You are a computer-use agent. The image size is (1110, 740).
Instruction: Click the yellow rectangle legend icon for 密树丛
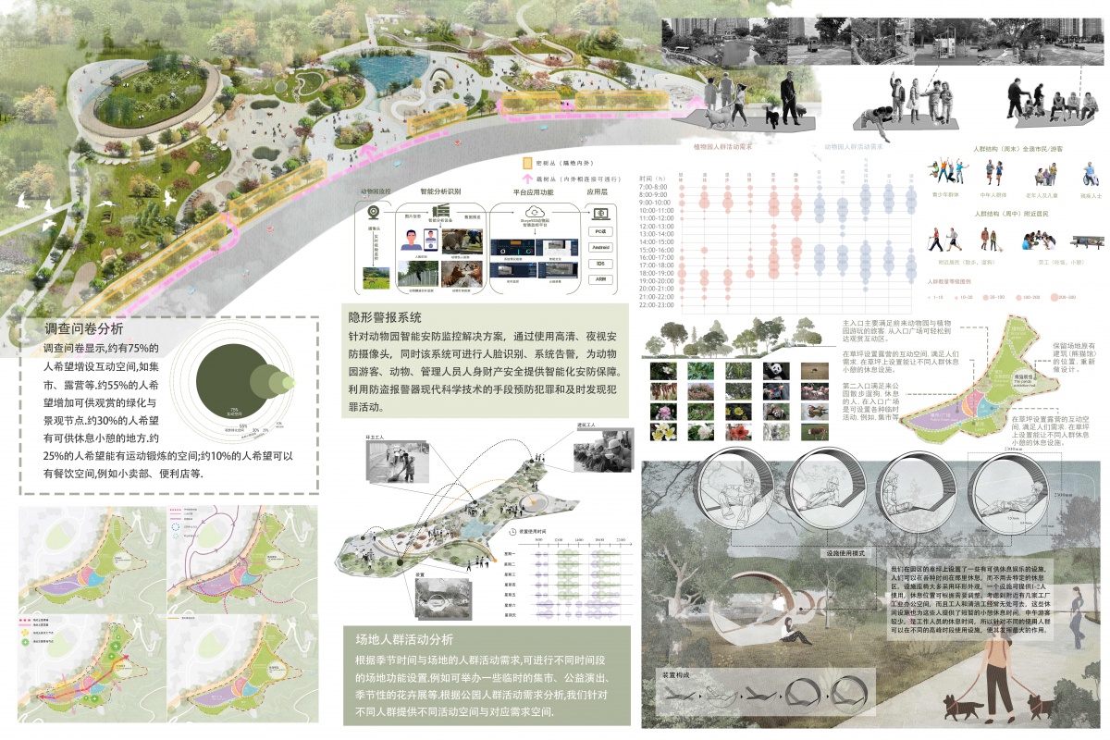(x=527, y=164)
